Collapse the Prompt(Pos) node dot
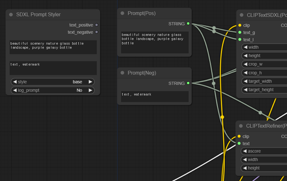 pos(122,13)
